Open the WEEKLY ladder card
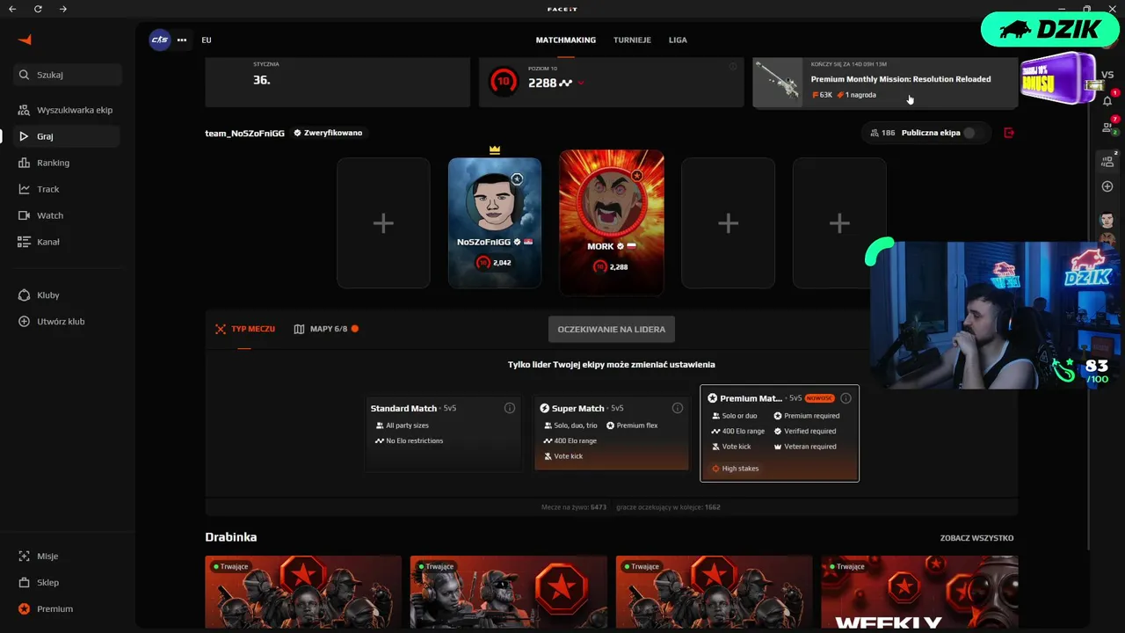The width and height of the screenshot is (1125, 633). click(919, 593)
